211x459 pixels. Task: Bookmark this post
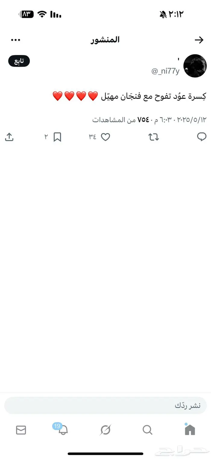57,137
